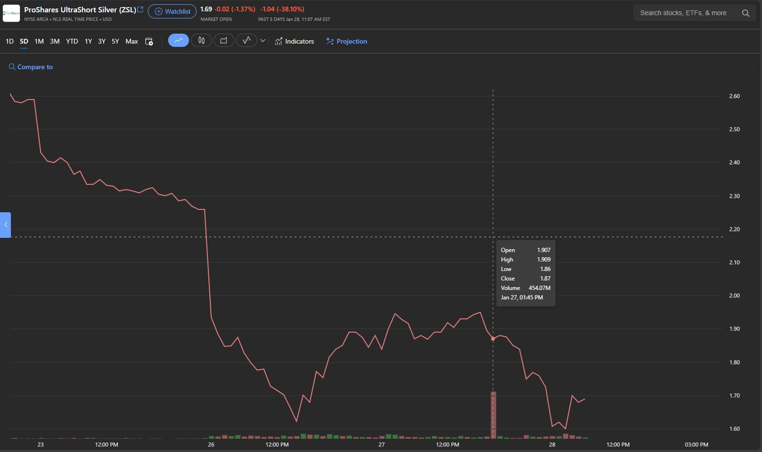The image size is (762, 452).
Task: Click the tall volume bar on Jan 27
Action: [x=493, y=415]
